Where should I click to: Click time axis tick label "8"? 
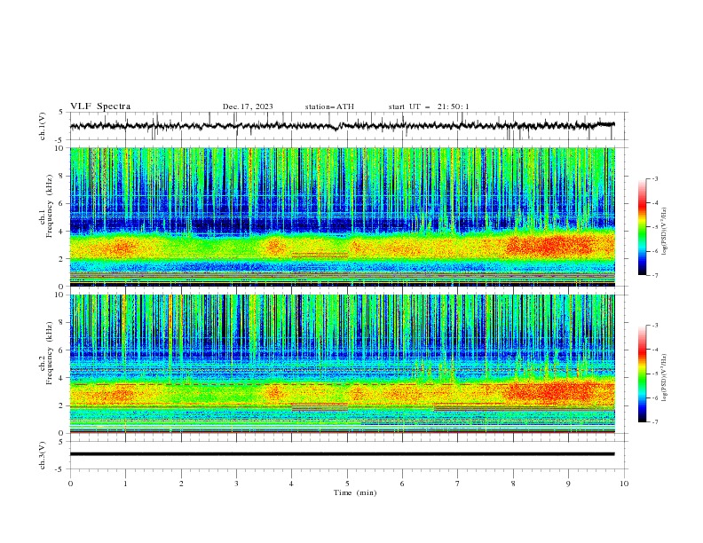(x=513, y=484)
